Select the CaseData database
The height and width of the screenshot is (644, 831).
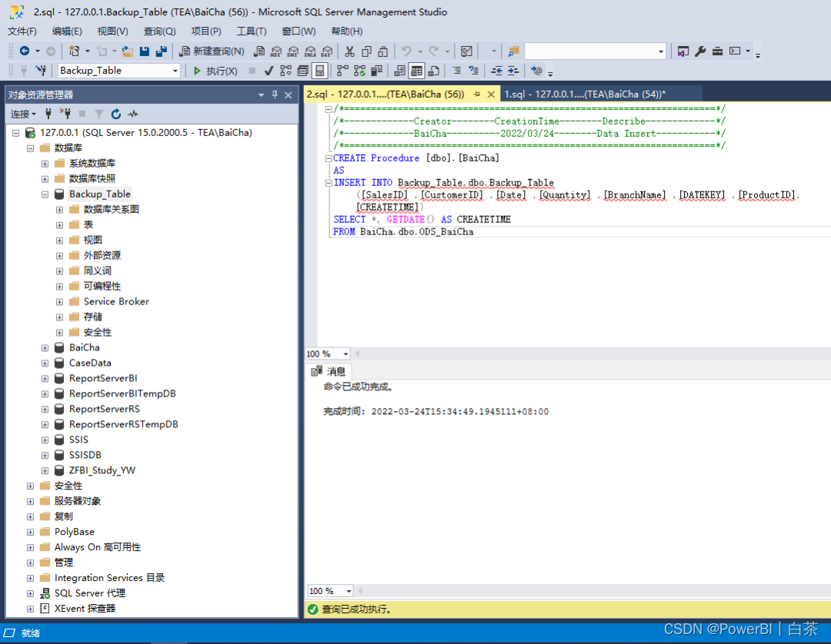[90, 363]
